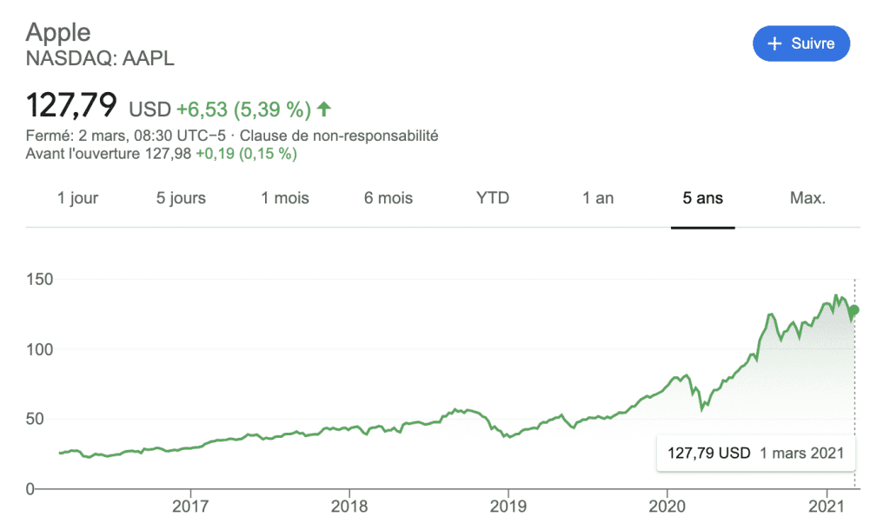The width and height of the screenshot is (890, 530).
Task: Click the 2019 label on chart axis
Action: [x=509, y=506]
